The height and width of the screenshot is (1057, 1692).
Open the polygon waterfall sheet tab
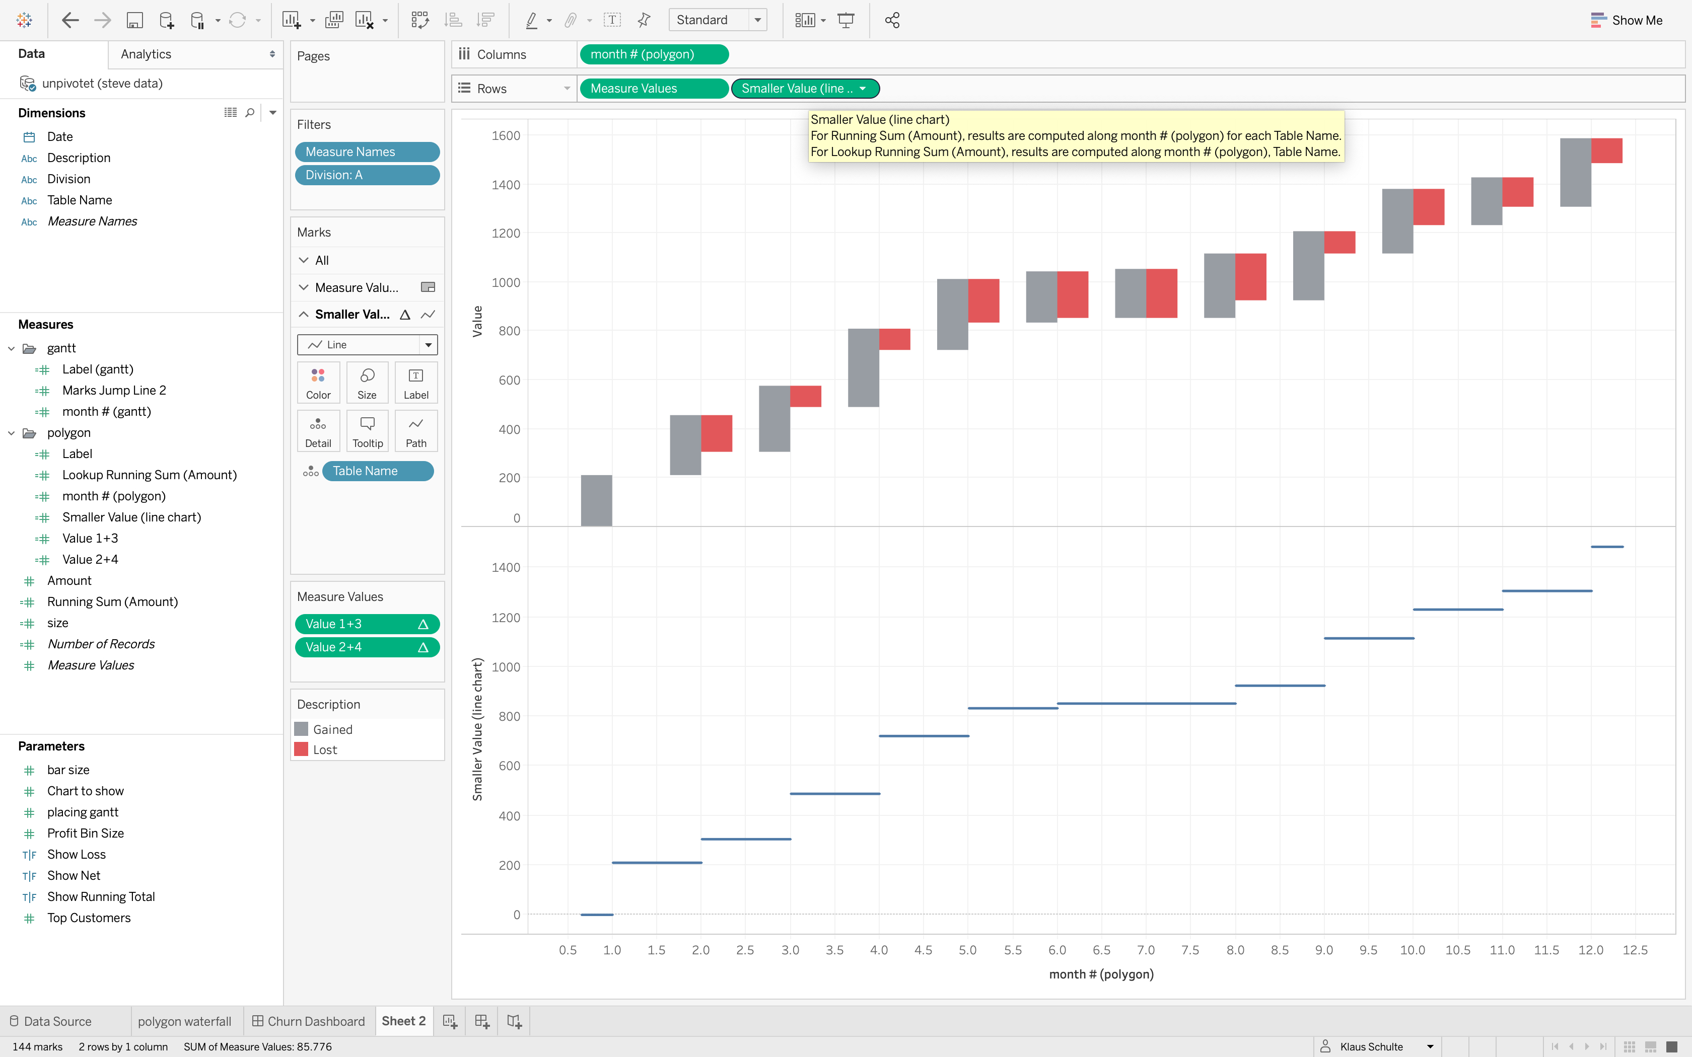point(185,1021)
